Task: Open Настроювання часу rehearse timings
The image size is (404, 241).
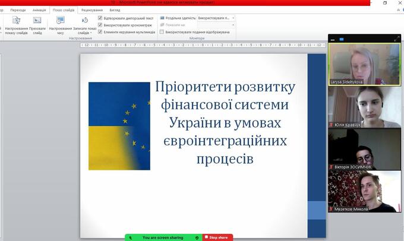Action: (60, 25)
